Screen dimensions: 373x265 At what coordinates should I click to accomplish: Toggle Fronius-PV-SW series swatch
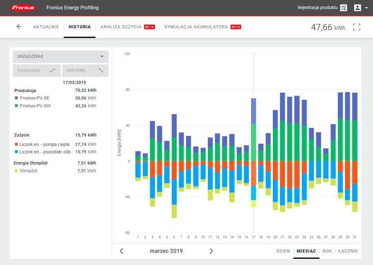coord(16,106)
